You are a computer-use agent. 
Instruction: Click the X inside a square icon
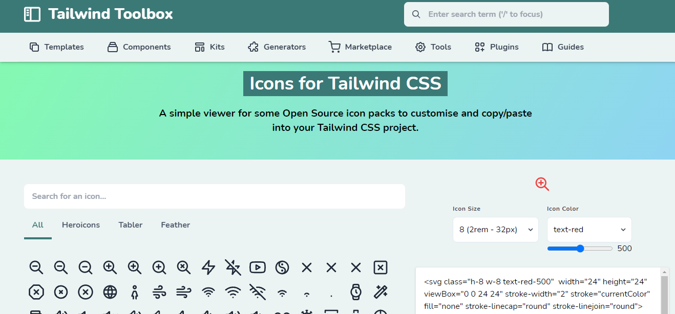click(381, 267)
